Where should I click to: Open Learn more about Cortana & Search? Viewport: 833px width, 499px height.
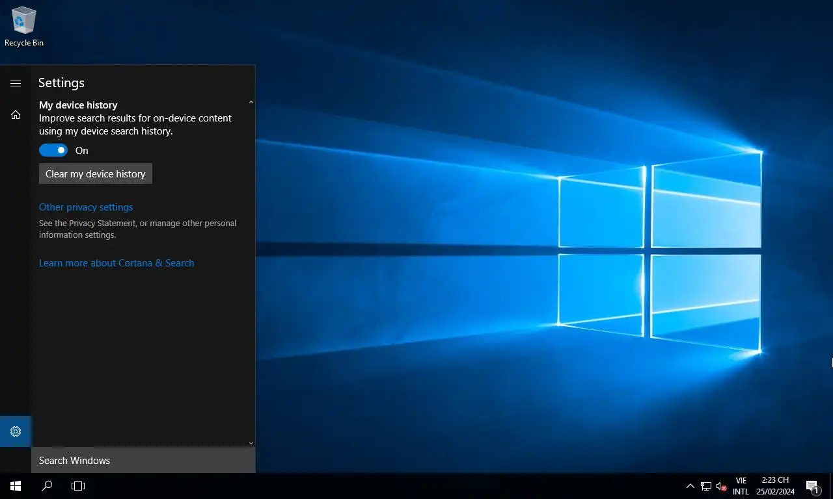click(x=116, y=263)
